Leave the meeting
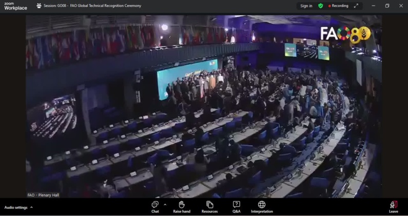The image size is (408, 216). 393,207
